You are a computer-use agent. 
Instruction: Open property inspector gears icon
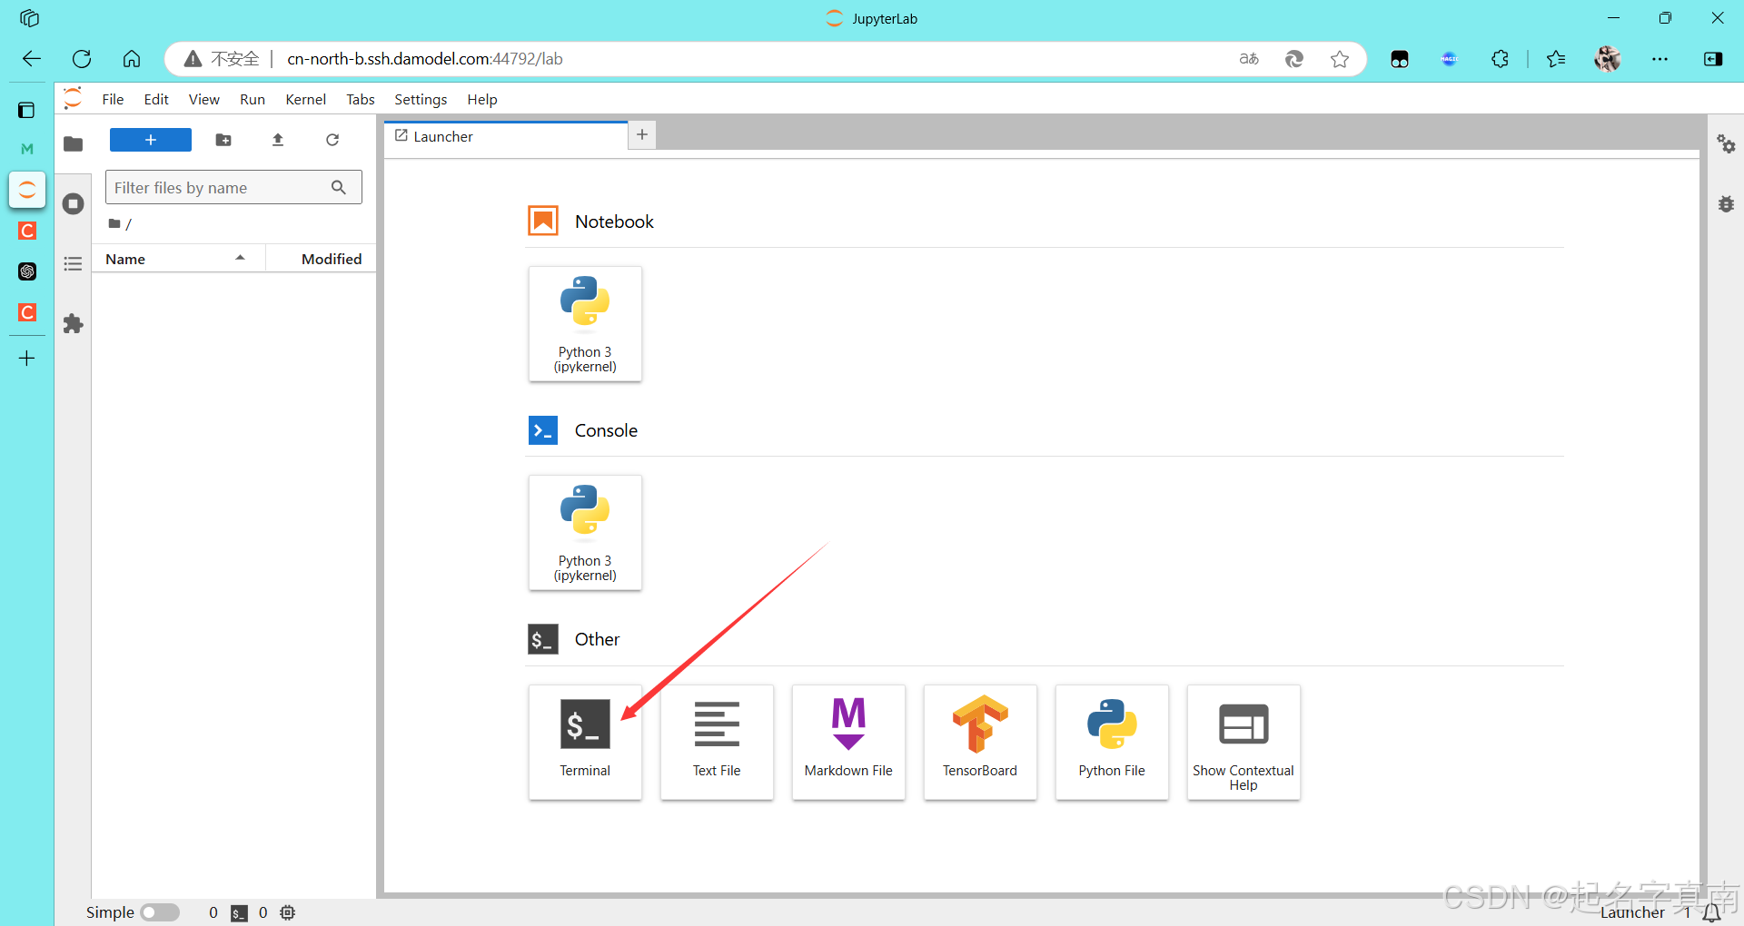pyautogui.click(x=1726, y=143)
